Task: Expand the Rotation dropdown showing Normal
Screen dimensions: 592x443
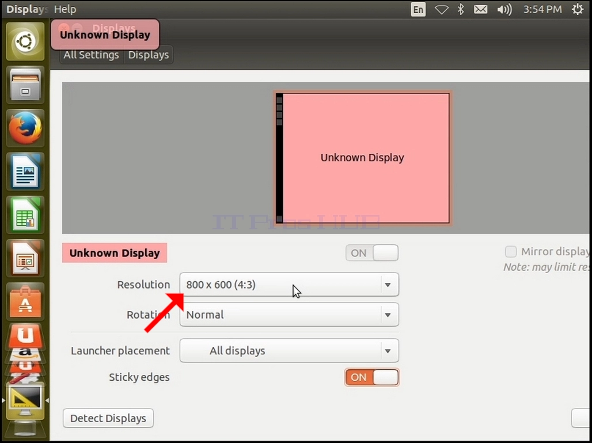Action: tap(289, 315)
